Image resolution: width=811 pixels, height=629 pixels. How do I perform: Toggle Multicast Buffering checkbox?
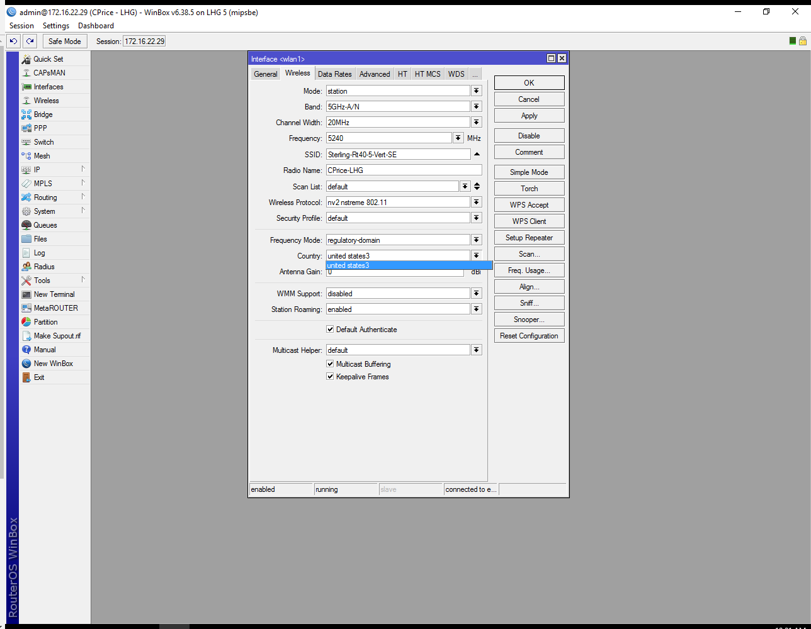coord(330,364)
